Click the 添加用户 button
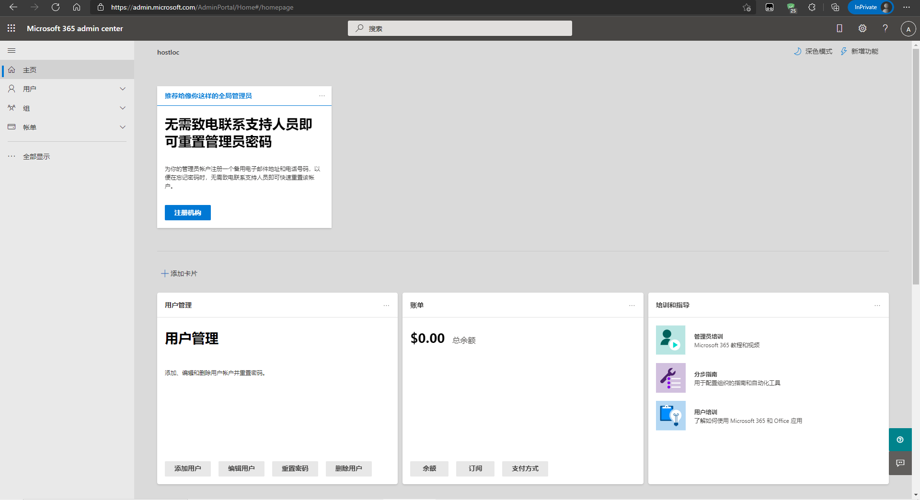Image resolution: width=920 pixels, height=500 pixels. pyautogui.click(x=188, y=469)
